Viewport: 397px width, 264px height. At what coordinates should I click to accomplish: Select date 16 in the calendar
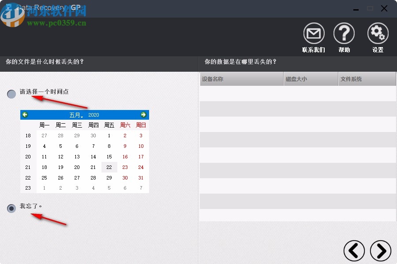pyautogui.click(x=125, y=157)
